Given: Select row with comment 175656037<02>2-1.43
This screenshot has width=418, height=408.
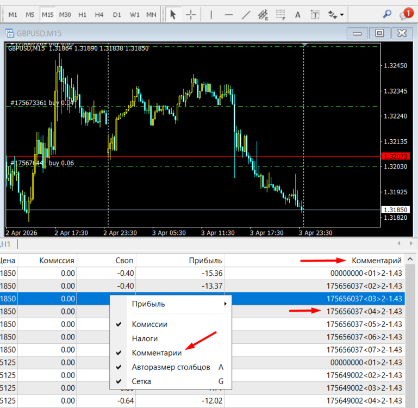Looking at the screenshot, I should coord(202,286).
